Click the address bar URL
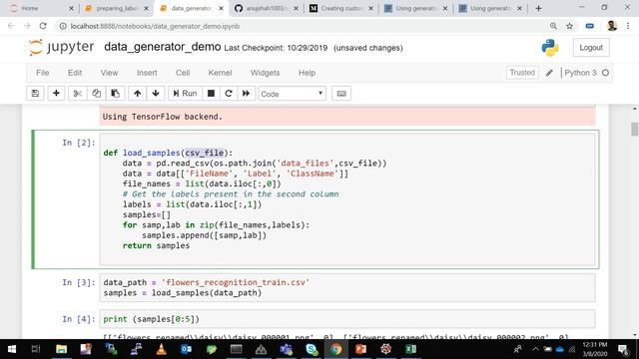 click(155, 26)
